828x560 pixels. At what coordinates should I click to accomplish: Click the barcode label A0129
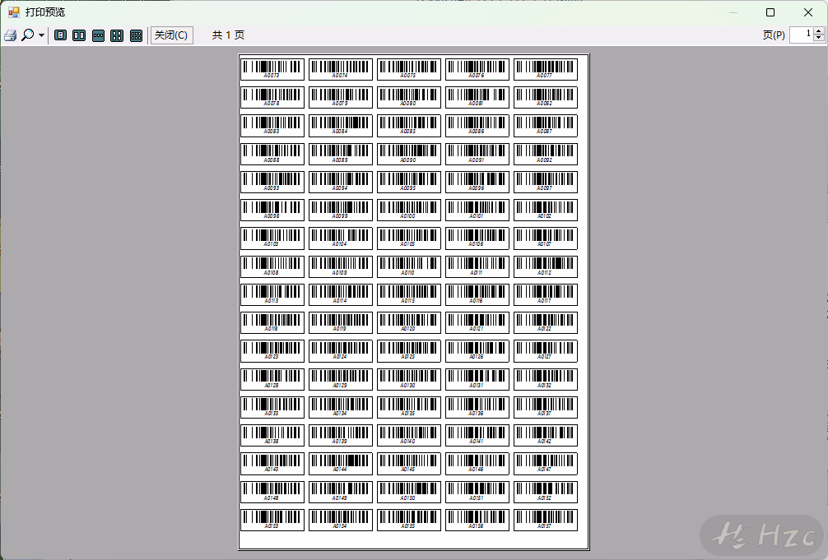(x=341, y=379)
